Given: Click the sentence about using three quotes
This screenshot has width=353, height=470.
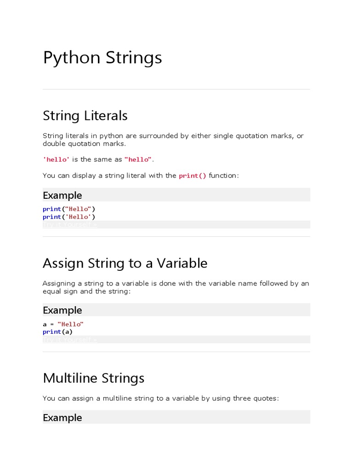Looking at the screenshot, I should pyautogui.click(x=161, y=398).
